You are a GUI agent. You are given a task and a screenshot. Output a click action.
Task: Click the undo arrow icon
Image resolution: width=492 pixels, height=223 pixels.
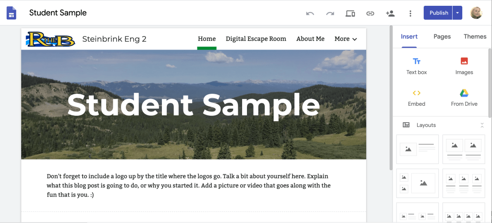[310, 13]
